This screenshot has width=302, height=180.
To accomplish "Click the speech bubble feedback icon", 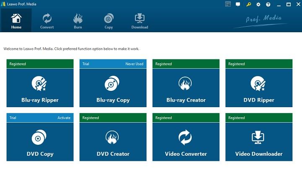I will click(x=238, y=4).
